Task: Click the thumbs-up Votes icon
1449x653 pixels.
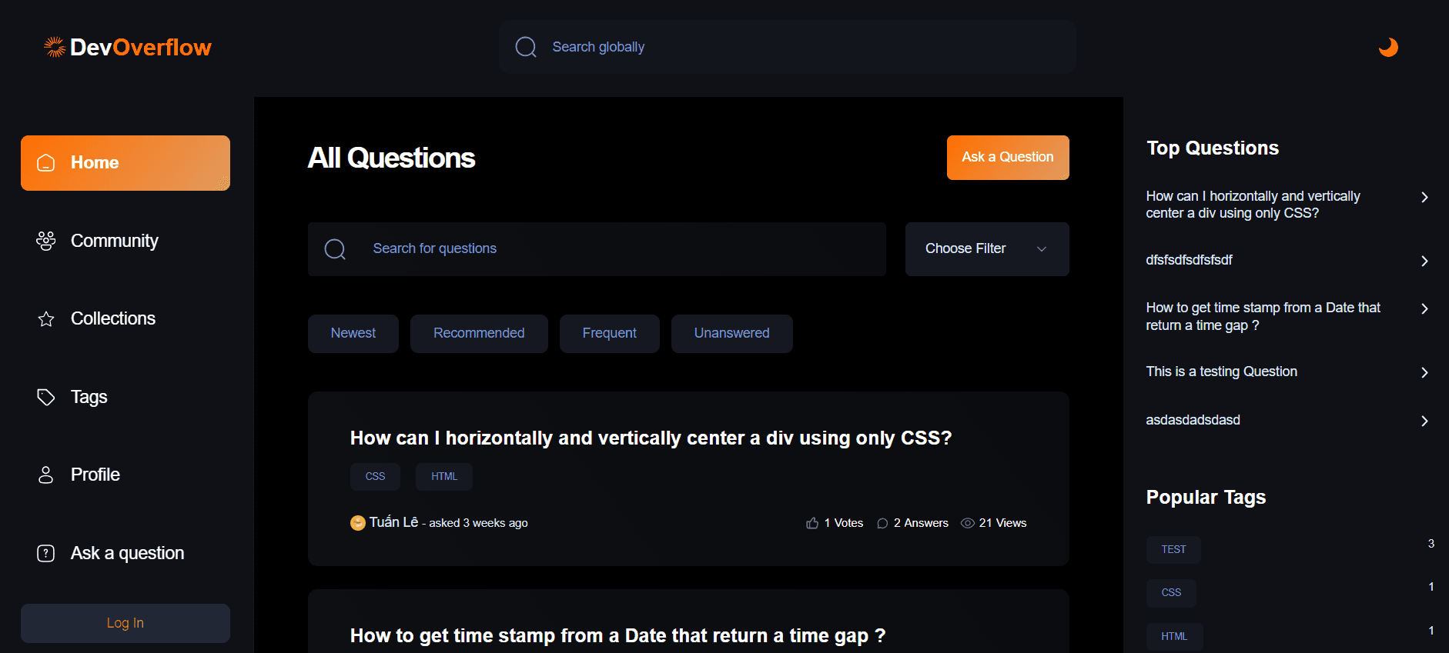Action: 812,523
